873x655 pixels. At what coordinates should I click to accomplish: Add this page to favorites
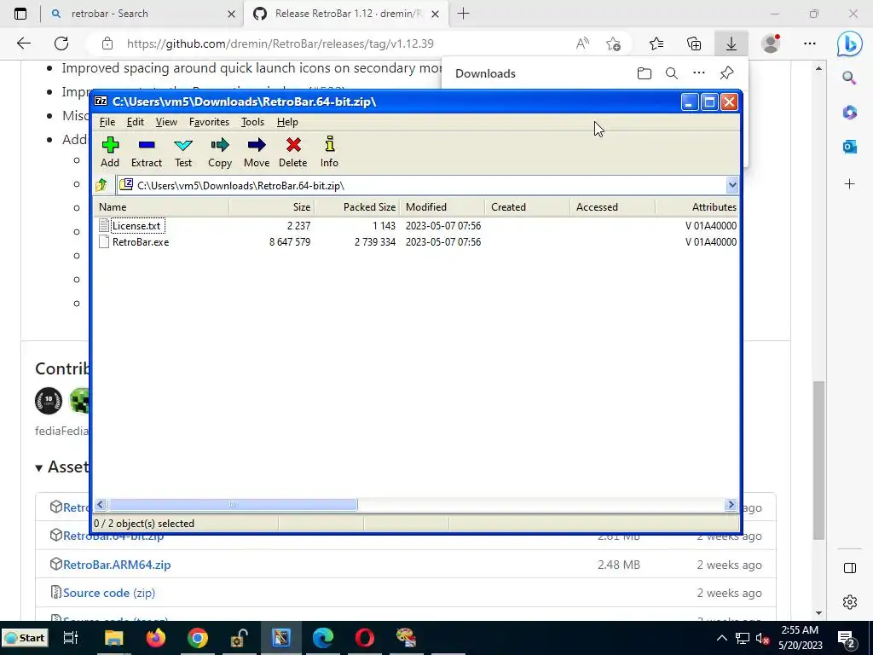click(614, 43)
